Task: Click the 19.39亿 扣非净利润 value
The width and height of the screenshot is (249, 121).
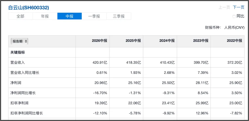Action: 101,103
